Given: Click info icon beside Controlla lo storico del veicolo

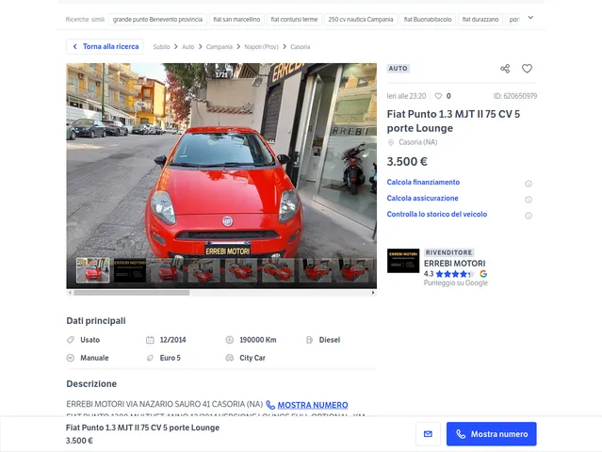Looking at the screenshot, I should 529,216.
